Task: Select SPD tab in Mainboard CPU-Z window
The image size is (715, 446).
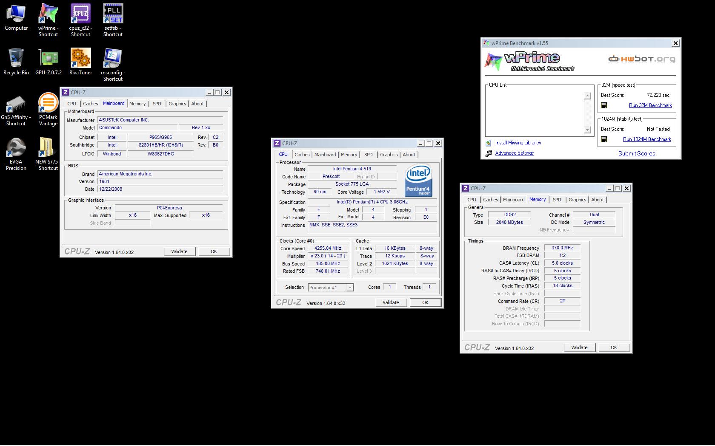Action: click(157, 104)
